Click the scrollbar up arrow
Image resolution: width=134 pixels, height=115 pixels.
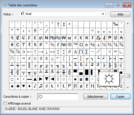(x=128, y=23)
